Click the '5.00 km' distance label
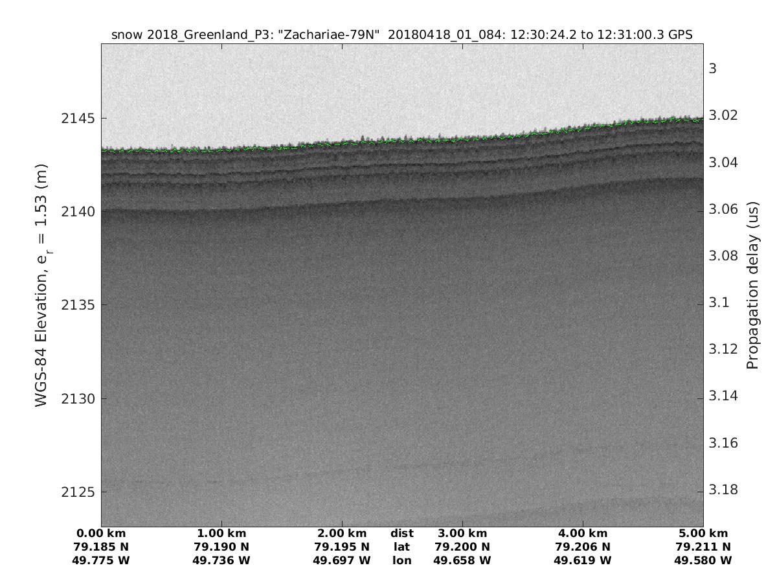This screenshot has height=583, width=777. click(x=704, y=534)
